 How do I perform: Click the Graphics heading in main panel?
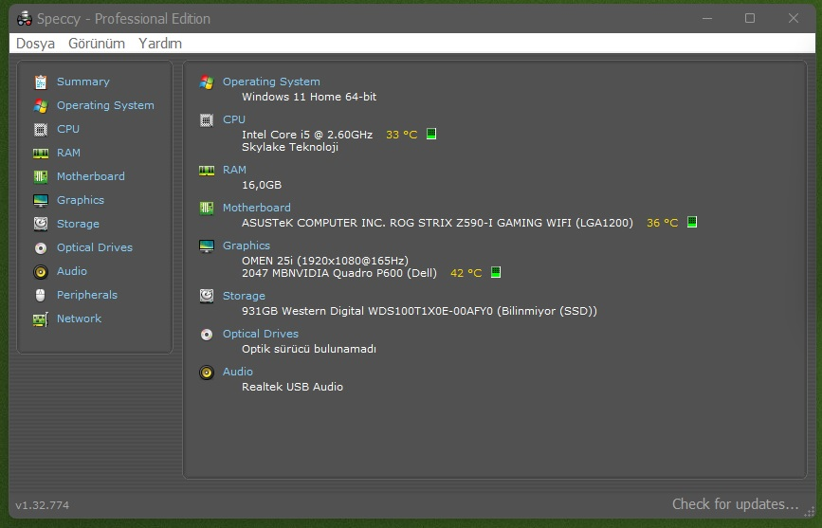pos(247,246)
